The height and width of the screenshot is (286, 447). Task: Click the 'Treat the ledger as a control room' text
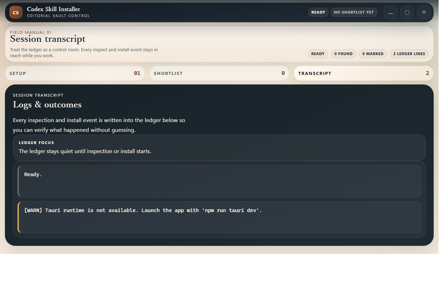pos(84,53)
